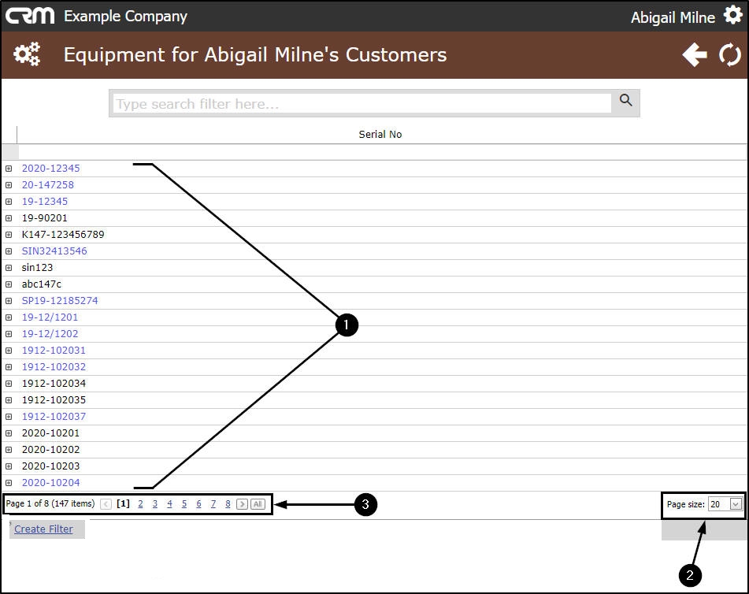Go to page 5 of results
Screen dimensions: 749x594
pyautogui.click(x=184, y=503)
